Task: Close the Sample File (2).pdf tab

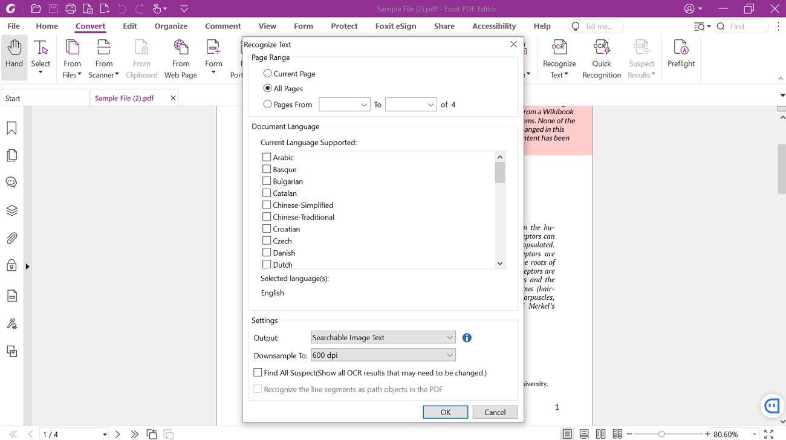Action: tap(173, 98)
